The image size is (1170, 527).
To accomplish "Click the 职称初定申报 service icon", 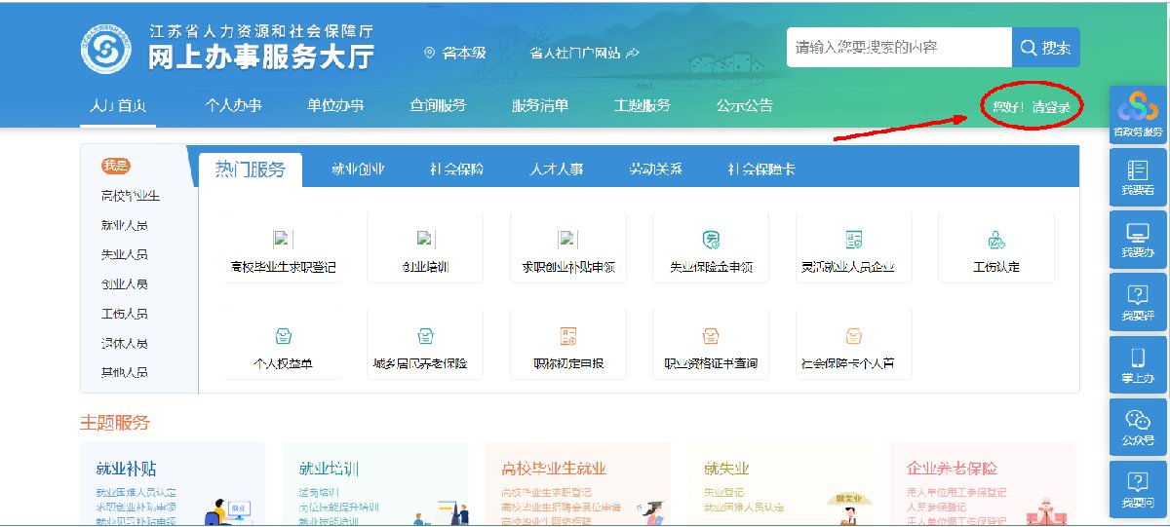I will pos(568,336).
